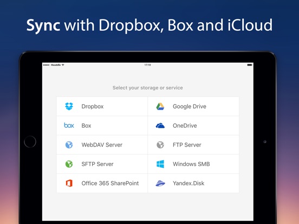Screen dimensions: 299x224
Task: Select Dropbox as storage service
Action: pos(102,106)
